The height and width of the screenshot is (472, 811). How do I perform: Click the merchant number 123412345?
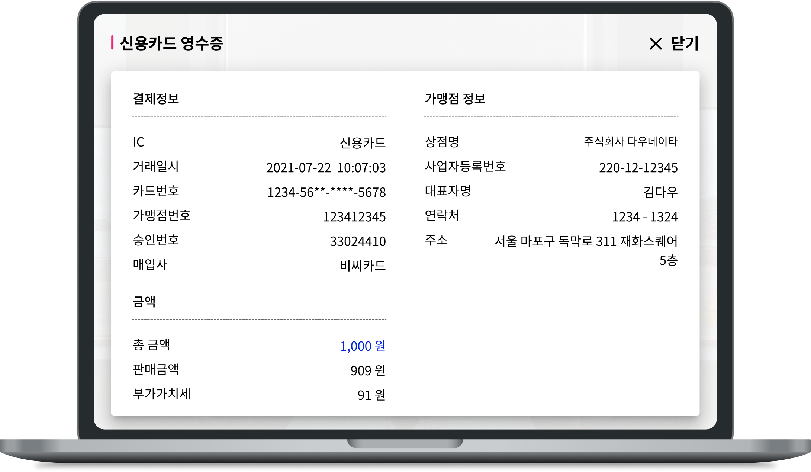pyautogui.click(x=354, y=217)
